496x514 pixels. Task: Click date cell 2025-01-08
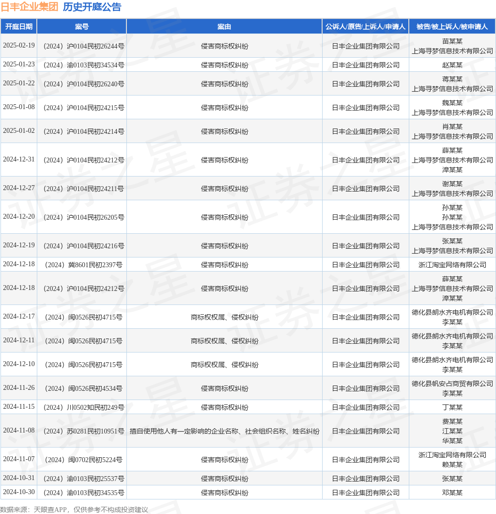click(x=19, y=107)
